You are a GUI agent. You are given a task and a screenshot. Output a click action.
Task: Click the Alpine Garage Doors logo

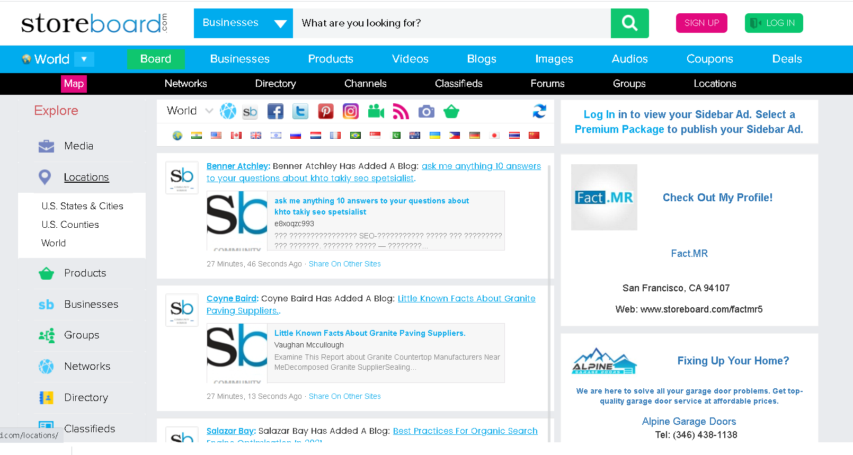coord(605,361)
